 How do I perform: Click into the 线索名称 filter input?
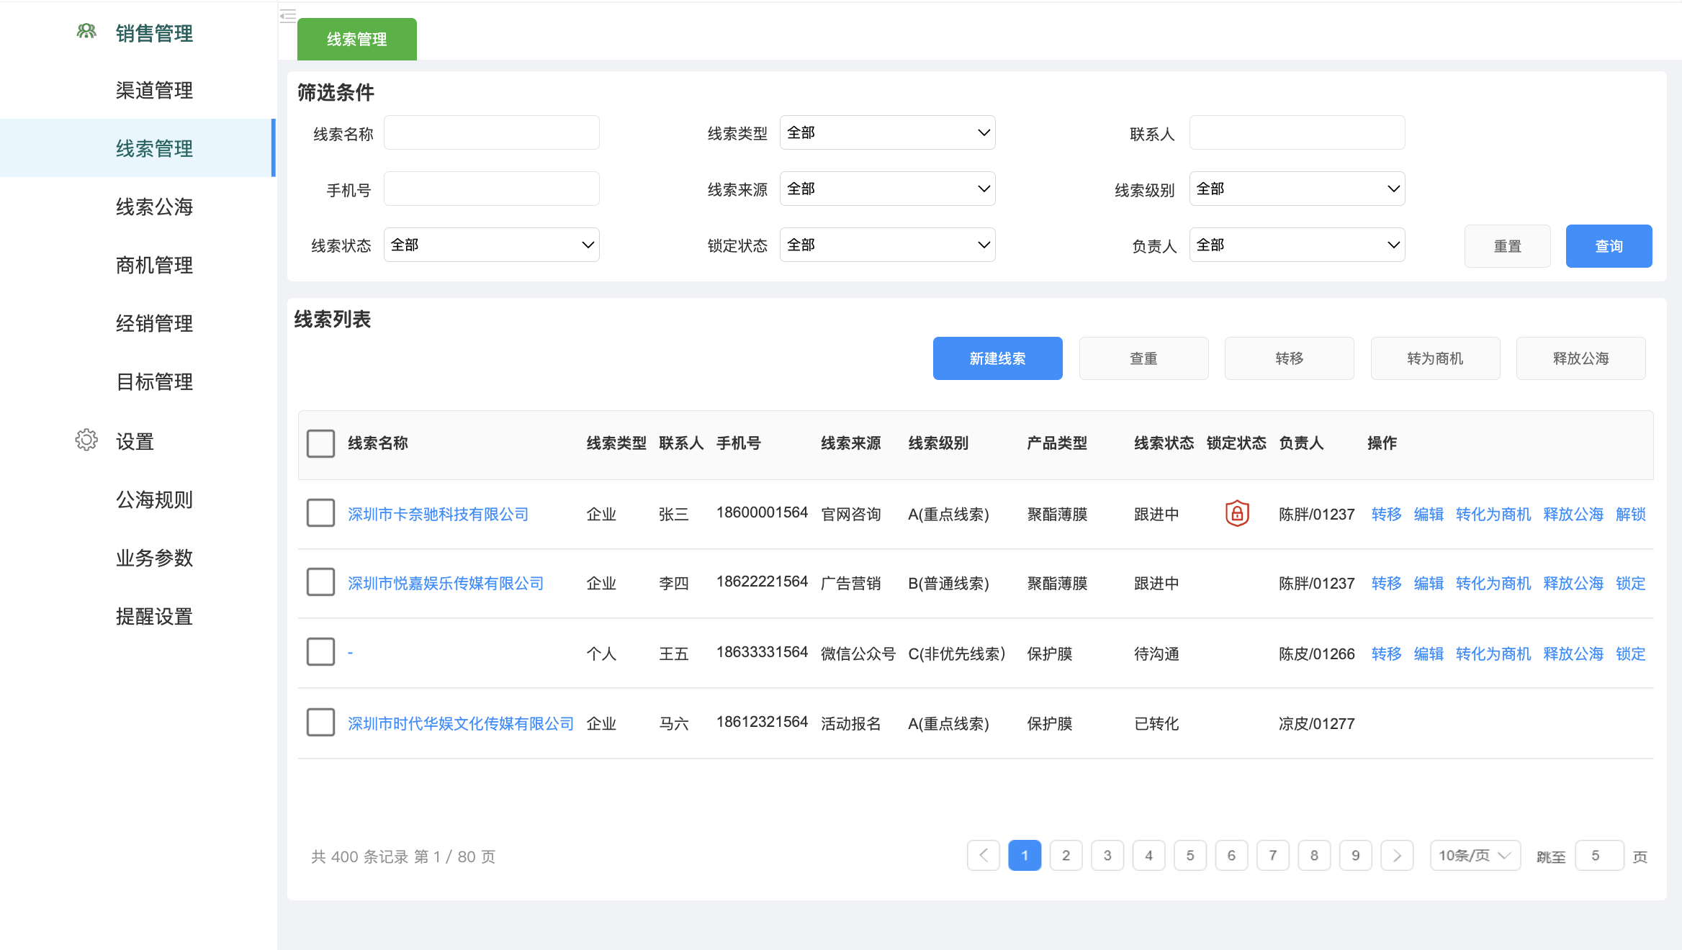492,132
